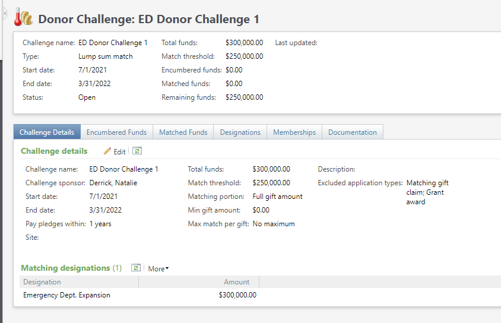Screen dimensions: 501x323
Task: Click the Matching designations section heading
Action: pyautogui.click(x=65, y=268)
